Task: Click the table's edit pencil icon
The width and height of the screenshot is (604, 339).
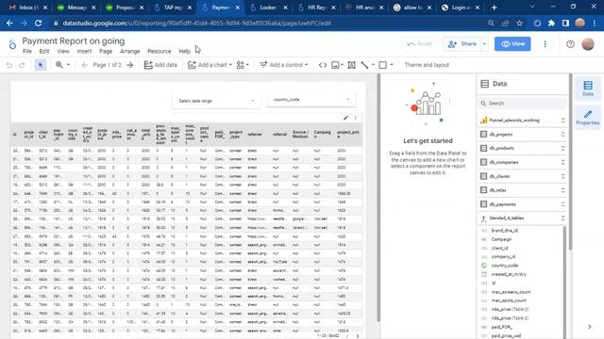Action: (x=346, y=118)
